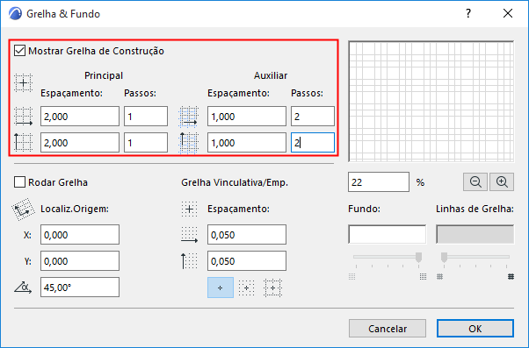This screenshot has width=529, height=348.
Task: Click the snap grid icon beside Espaçamento
Action: 189,210
